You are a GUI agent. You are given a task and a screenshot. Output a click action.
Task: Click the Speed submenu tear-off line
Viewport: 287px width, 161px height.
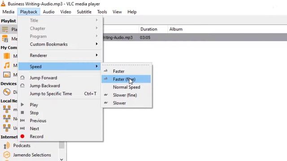[x=126, y=65]
